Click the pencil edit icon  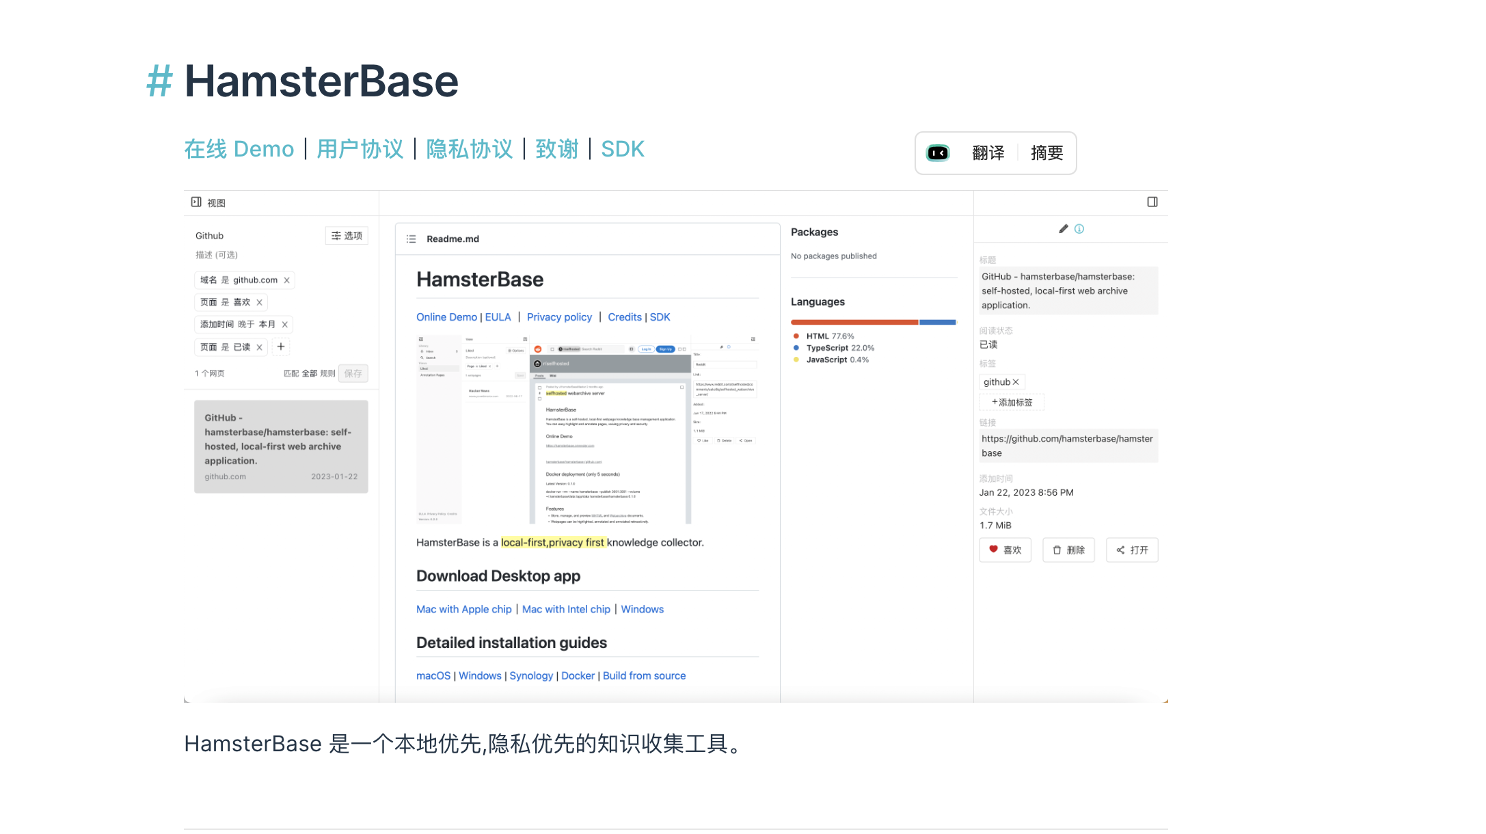1063,229
